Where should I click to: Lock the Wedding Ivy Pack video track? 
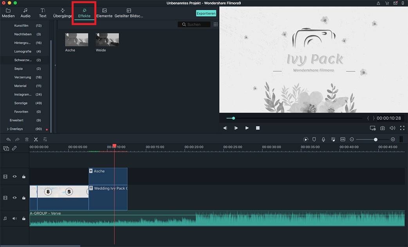click(23, 198)
